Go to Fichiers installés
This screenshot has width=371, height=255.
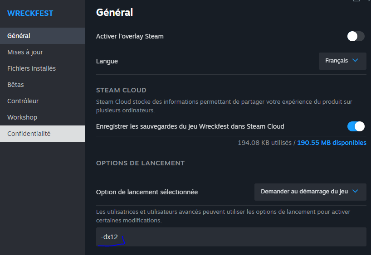[31, 68]
